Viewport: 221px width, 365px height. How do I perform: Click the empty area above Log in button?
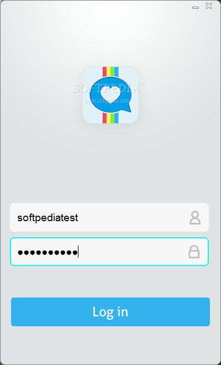click(110, 281)
